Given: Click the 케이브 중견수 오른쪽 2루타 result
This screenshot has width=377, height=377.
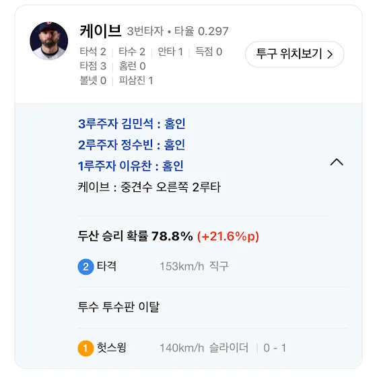Looking at the screenshot, I should click(x=149, y=187).
